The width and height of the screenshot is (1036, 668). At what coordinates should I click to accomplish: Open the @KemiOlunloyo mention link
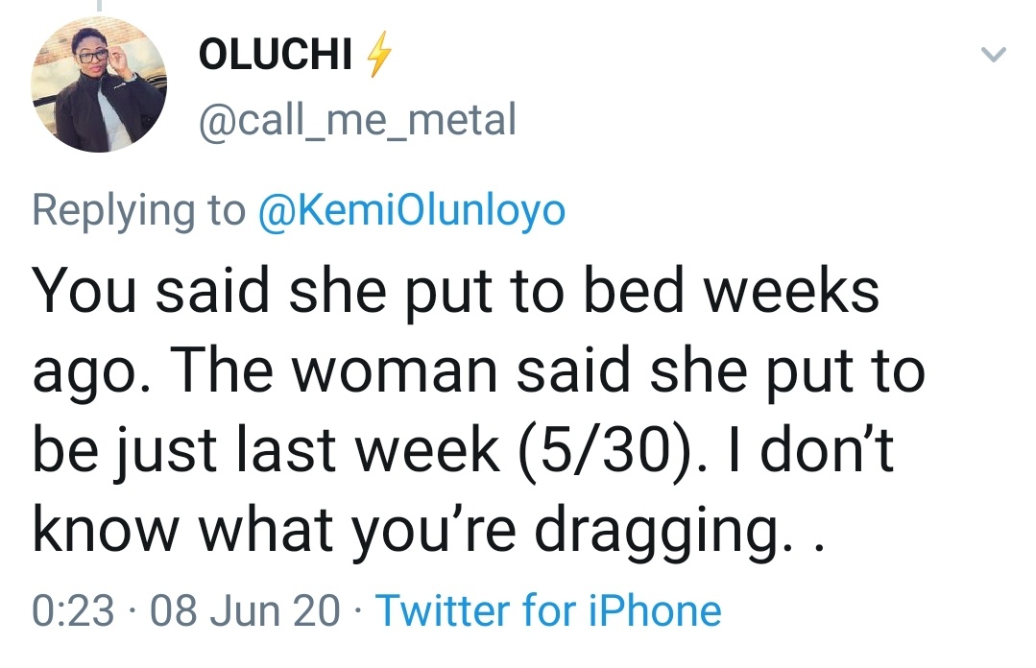coord(413,210)
